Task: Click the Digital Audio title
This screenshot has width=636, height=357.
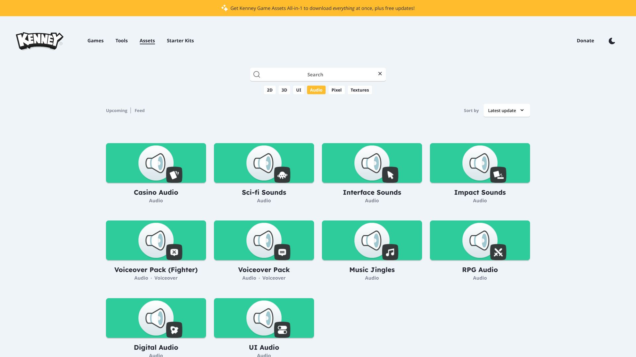Action: coord(156,347)
